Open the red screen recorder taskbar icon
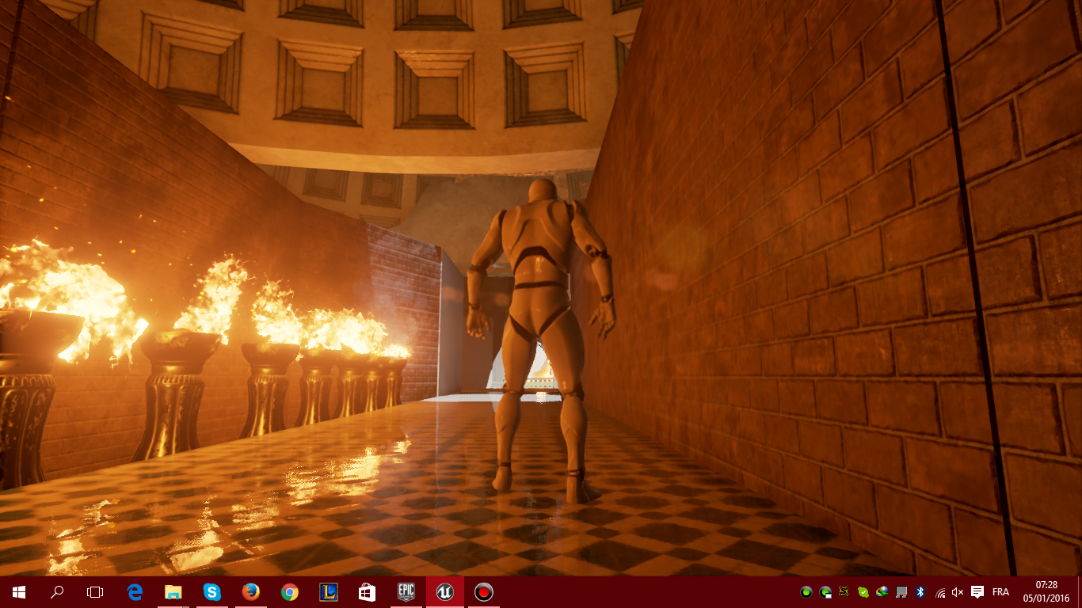 point(484,592)
